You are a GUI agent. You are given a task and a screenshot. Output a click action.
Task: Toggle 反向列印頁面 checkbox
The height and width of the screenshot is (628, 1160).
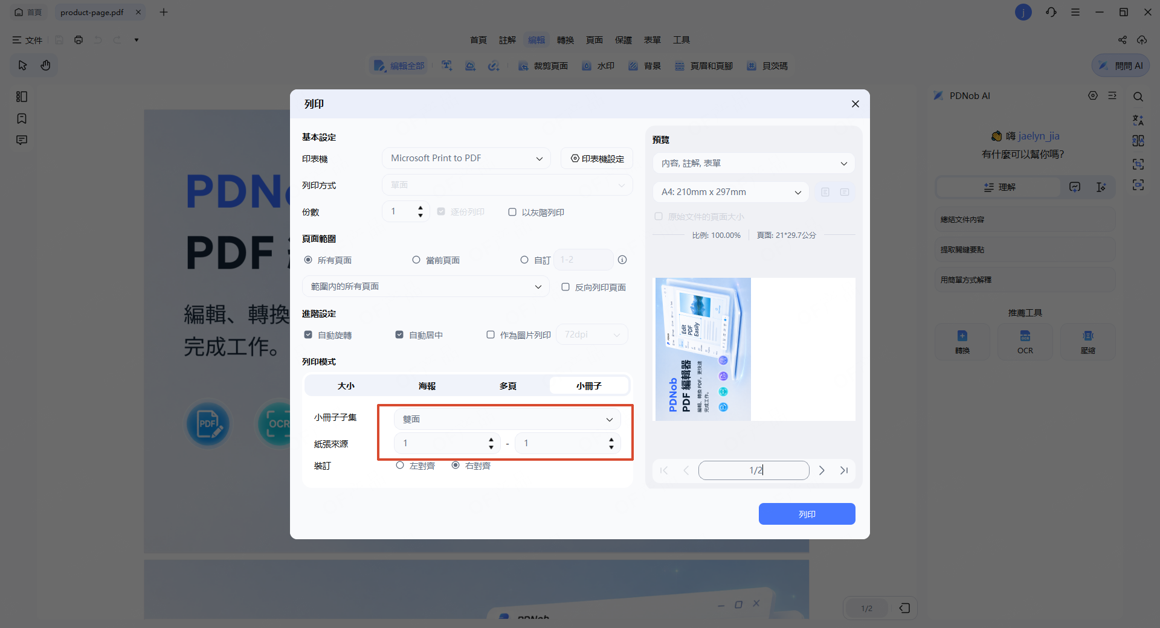tap(565, 287)
